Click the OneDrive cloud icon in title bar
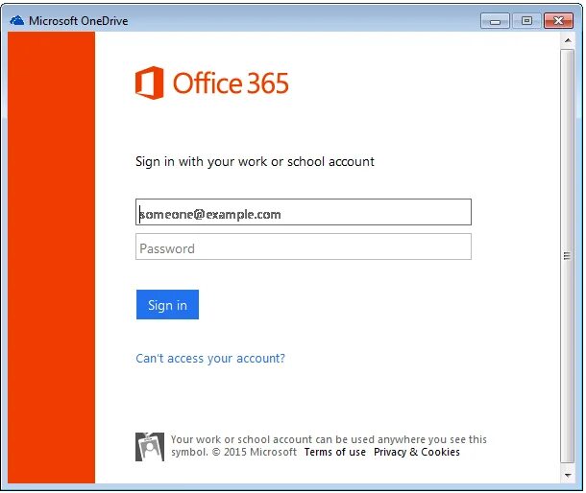 17,20
